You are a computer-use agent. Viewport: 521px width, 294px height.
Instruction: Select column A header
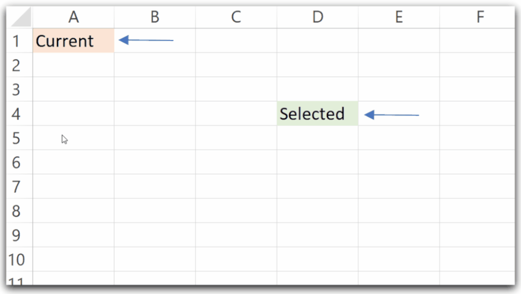pos(74,17)
